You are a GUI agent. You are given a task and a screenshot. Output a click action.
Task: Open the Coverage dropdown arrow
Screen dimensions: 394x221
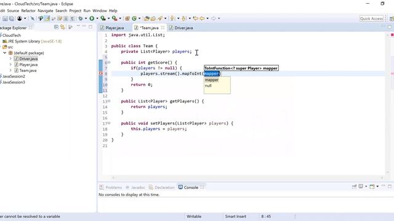108,18
